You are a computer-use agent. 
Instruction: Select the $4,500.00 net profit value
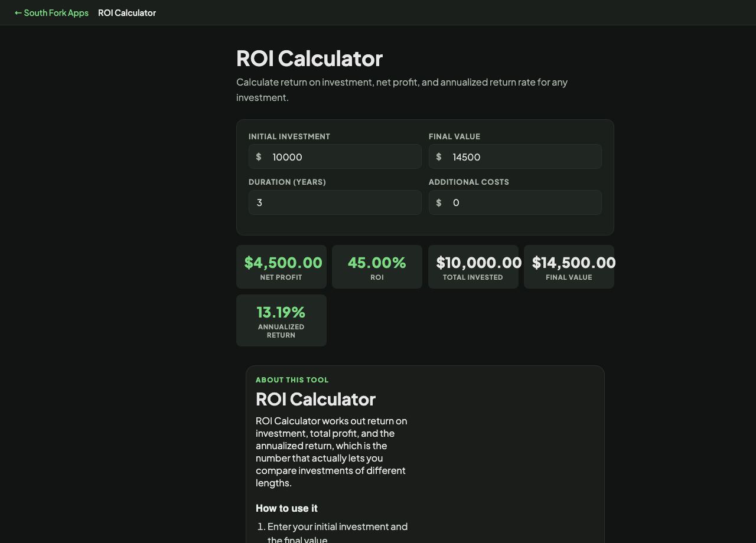[x=283, y=263]
